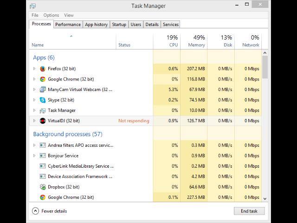This screenshot has width=297, height=223.
Task: Expand the Firefox process group
Action: 34,69
